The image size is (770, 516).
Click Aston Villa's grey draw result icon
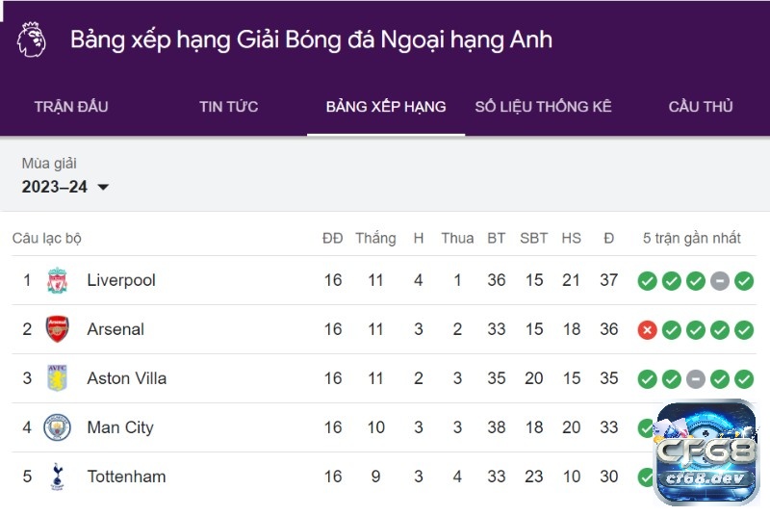pyautogui.click(x=696, y=379)
